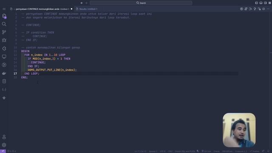The width and height of the screenshot is (272, 153).
Task: Open the Search view in activity bar
Action: (x=4, y=24)
